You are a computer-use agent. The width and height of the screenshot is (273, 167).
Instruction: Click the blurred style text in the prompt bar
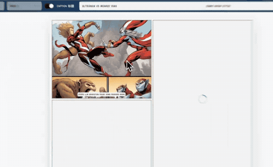click(218, 6)
